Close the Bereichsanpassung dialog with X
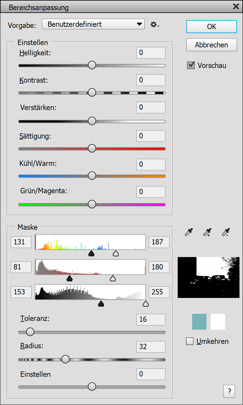Screen dimensions: 243x405 (236, 7)
